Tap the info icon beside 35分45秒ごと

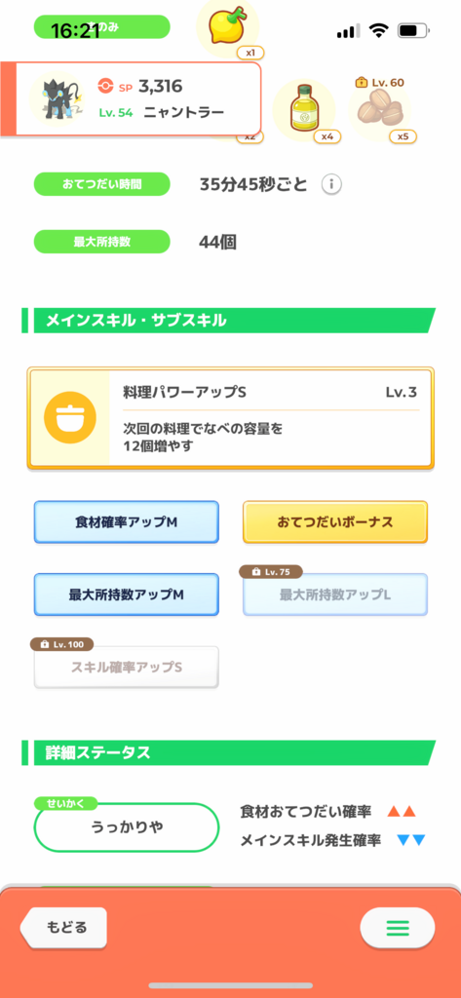pos(331,185)
